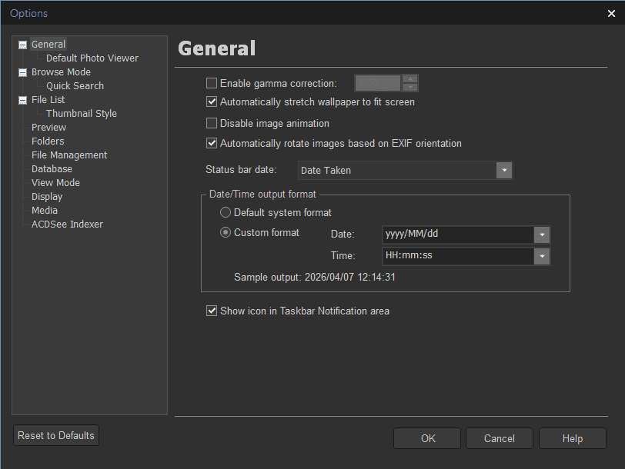Viewport: 625px width, 469px height.
Task: Toggle automatically stretch wallpaper to fit screen
Action: pos(211,102)
